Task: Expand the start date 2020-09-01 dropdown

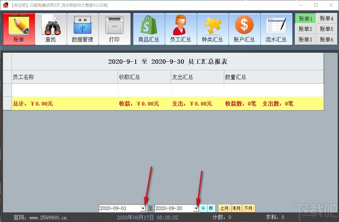Action: [x=143, y=208]
